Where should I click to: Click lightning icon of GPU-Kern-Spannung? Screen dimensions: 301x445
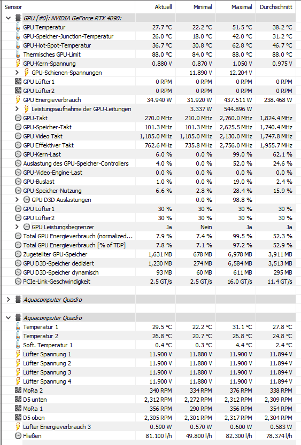[18, 64]
